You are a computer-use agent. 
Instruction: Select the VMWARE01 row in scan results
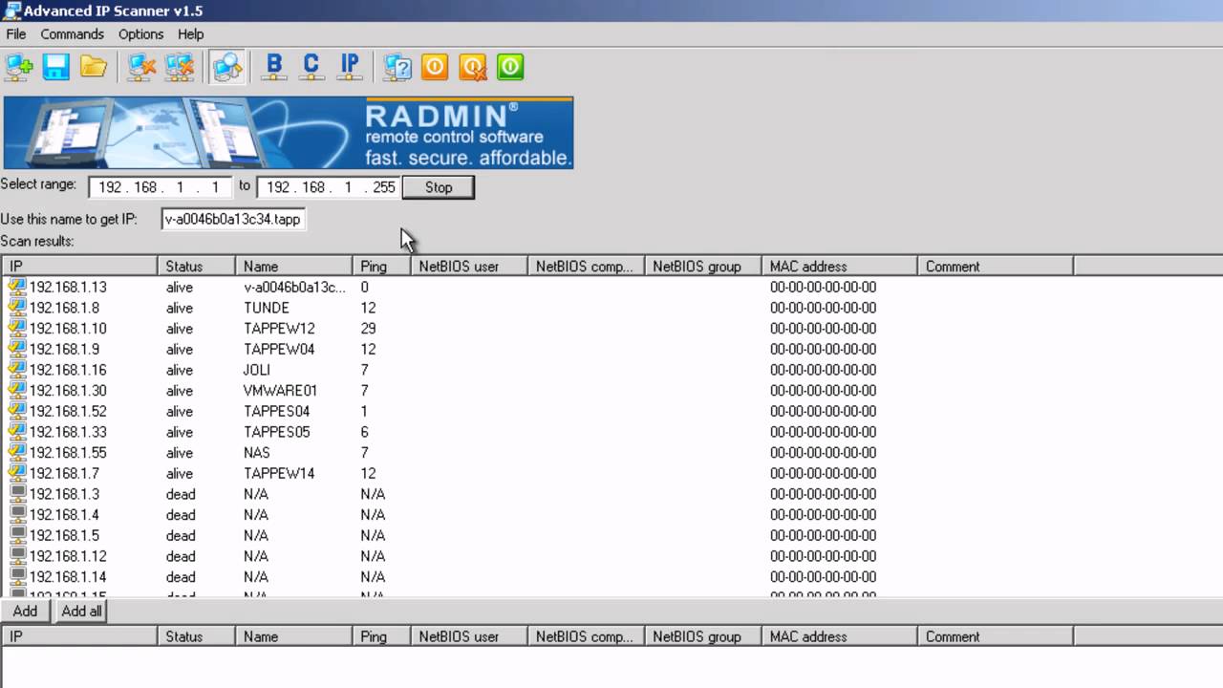(280, 391)
